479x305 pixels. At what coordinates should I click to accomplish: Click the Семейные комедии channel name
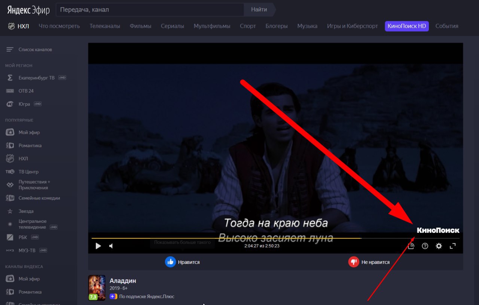39,198
